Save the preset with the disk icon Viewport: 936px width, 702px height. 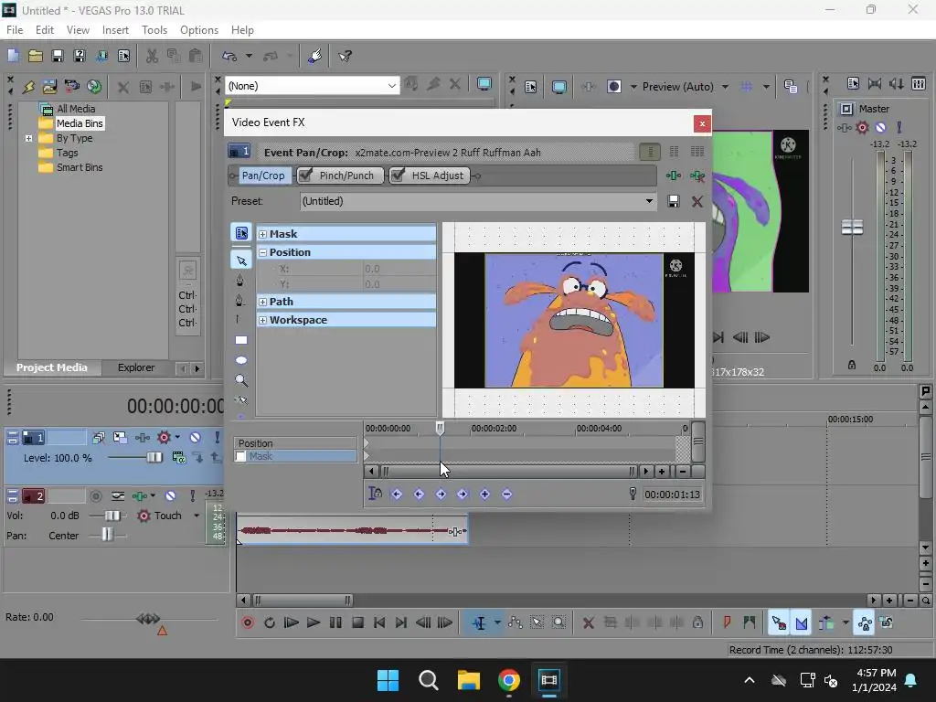[x=674, y=201]
